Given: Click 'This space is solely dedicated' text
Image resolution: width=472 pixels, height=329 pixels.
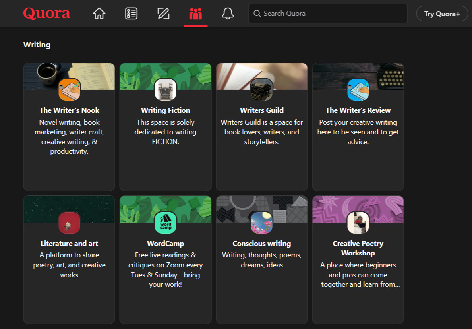Looking at the screenshot, I should (x=166, y=132).
